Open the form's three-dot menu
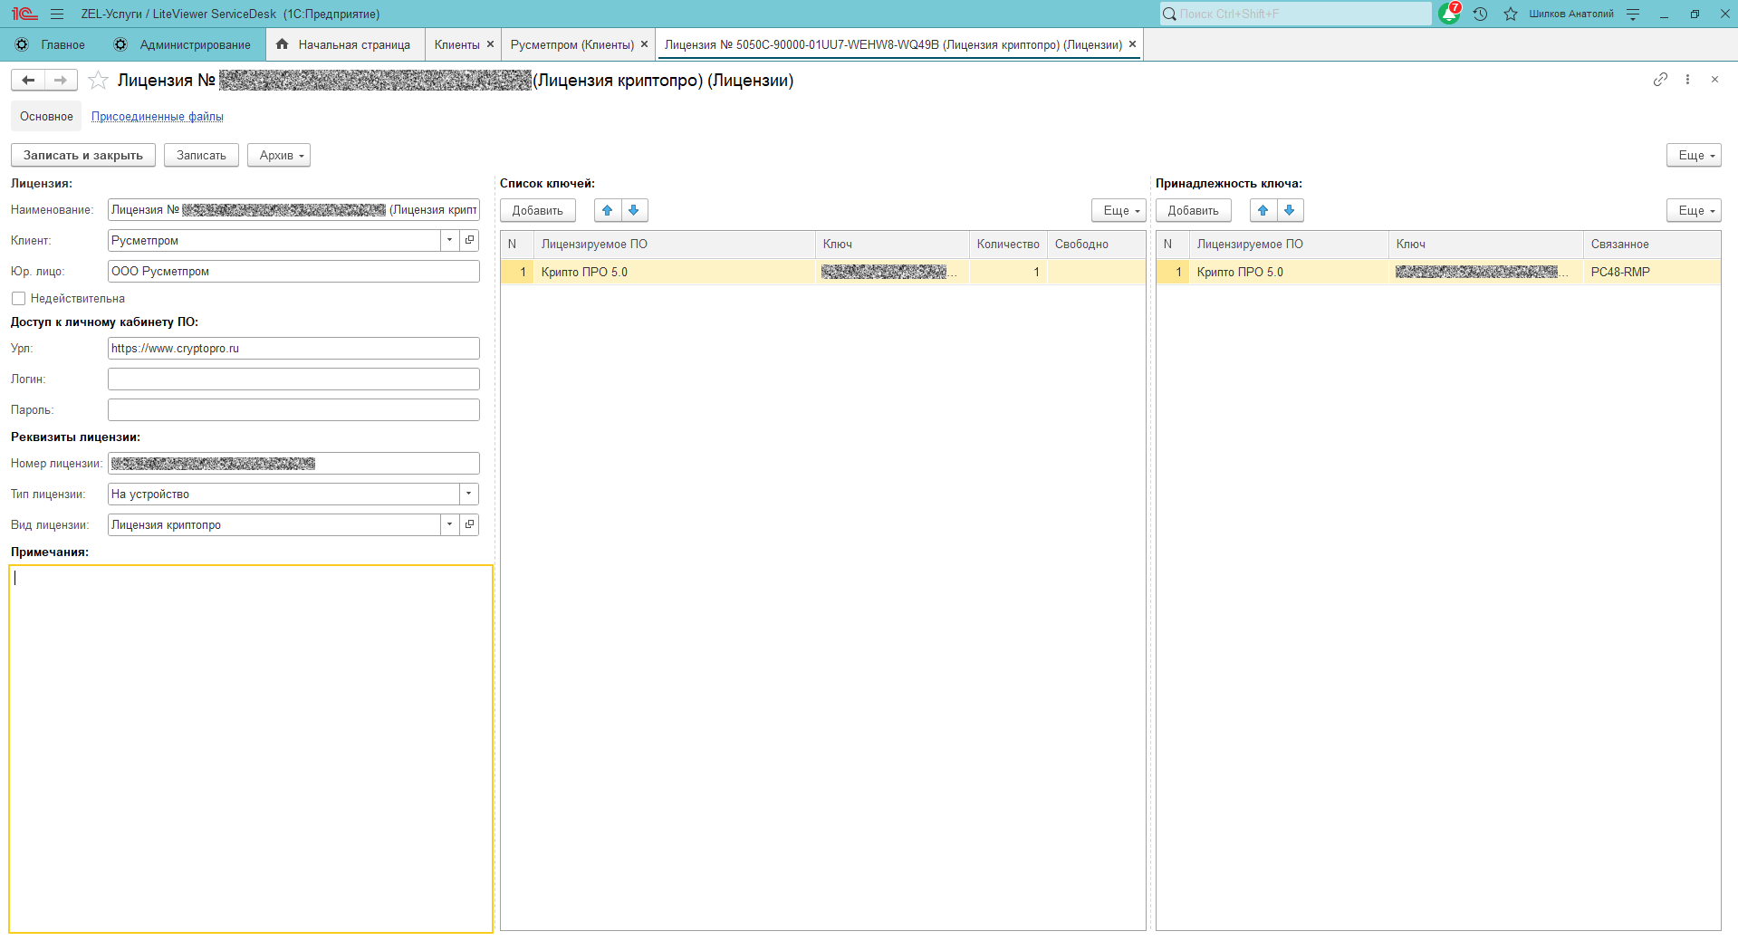1738x941 pixels. click(x=1687, y=80)
